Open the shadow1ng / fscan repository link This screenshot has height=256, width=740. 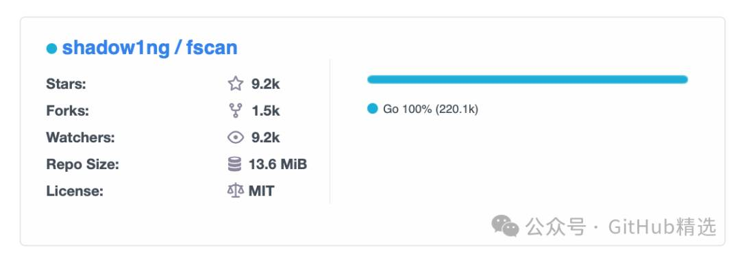pos(149,48)
